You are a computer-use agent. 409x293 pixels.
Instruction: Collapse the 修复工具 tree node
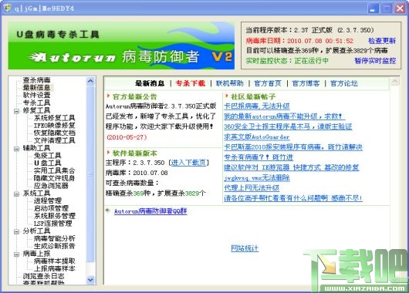(16, 111)
